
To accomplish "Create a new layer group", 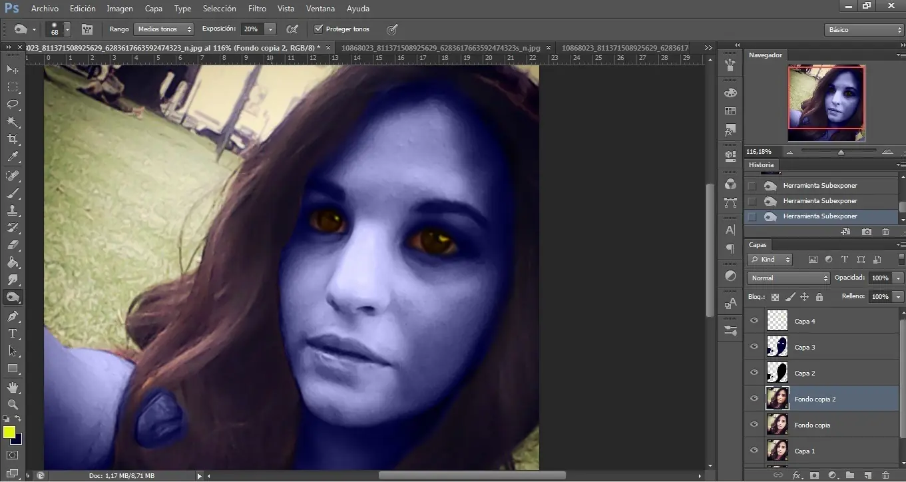I will (850, 475).
